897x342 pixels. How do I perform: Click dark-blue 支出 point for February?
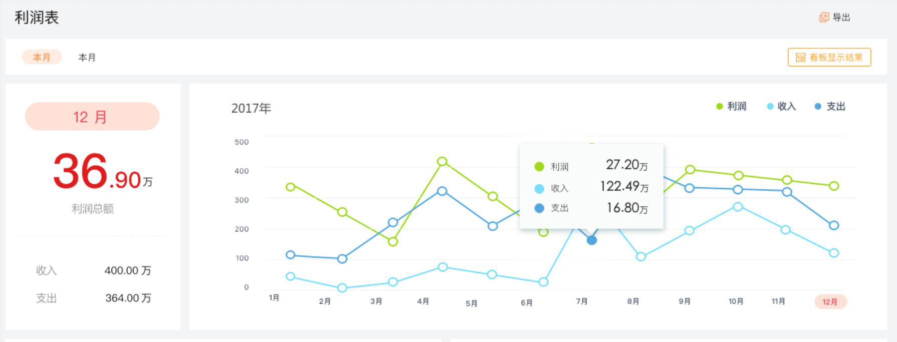click(x=342, y=259)
